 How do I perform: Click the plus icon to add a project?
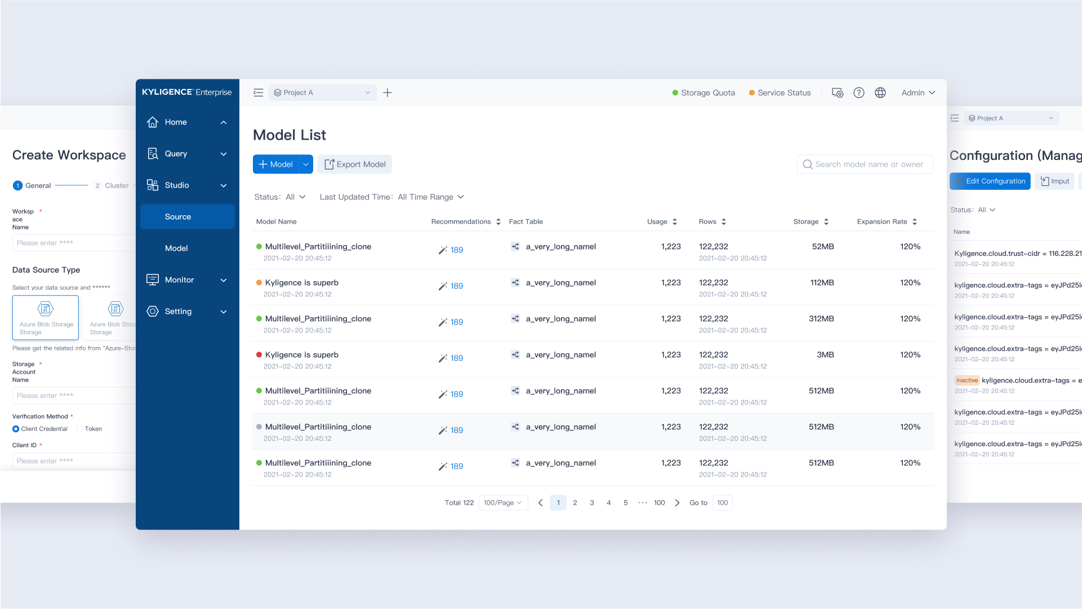click(388, 93)
